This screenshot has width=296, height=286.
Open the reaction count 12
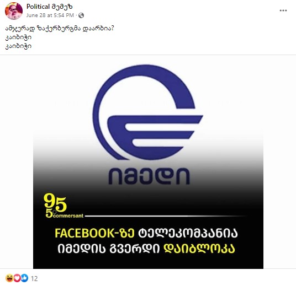pos(34,278)
